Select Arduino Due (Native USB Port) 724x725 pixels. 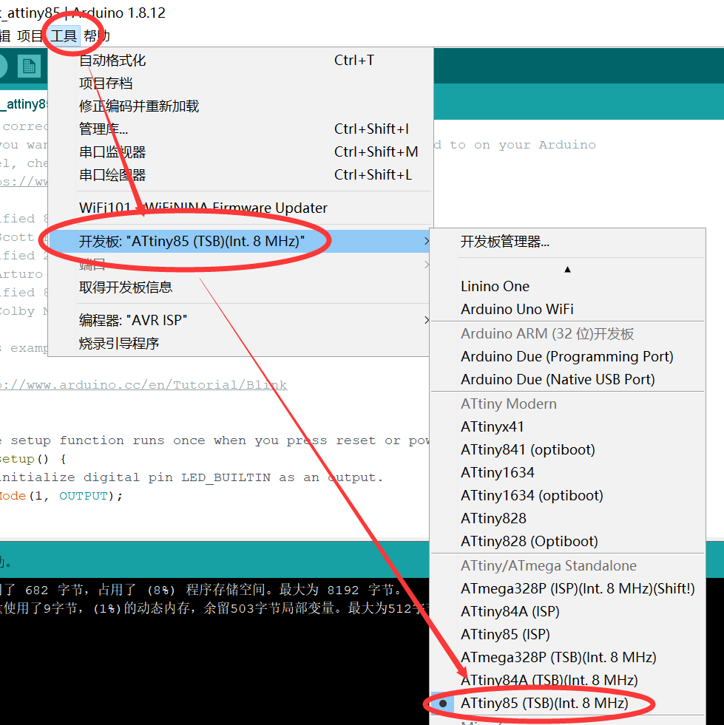[568, 379]
